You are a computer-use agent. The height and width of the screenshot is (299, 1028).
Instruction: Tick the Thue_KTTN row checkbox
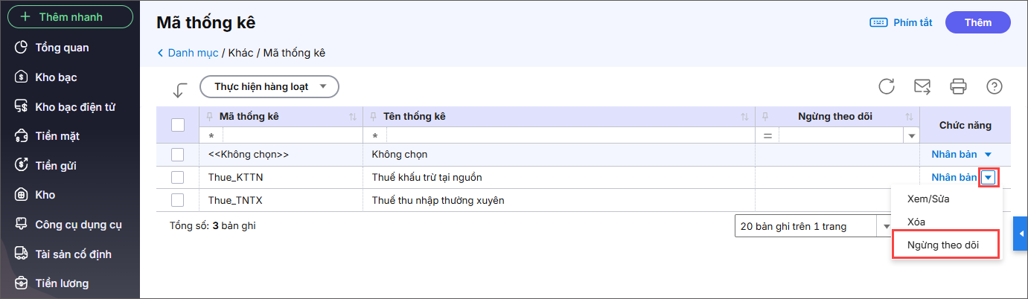coord(177,178)
